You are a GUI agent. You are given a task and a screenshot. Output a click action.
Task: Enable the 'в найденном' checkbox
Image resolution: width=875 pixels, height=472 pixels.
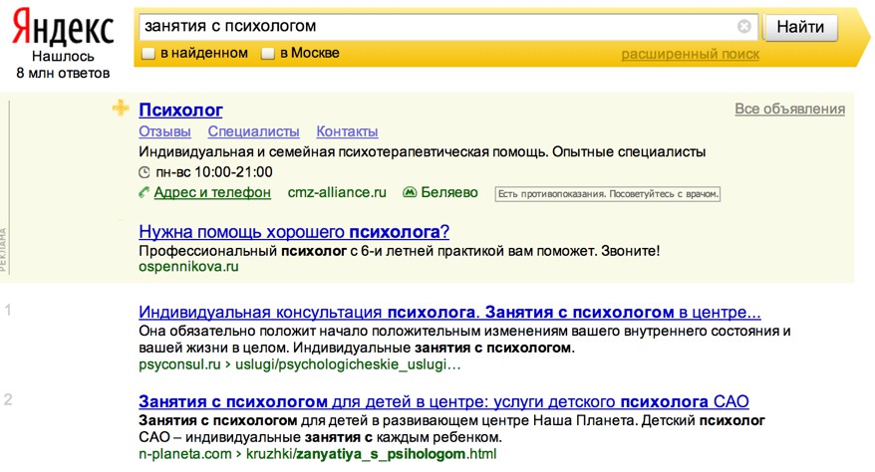[148, 54]
